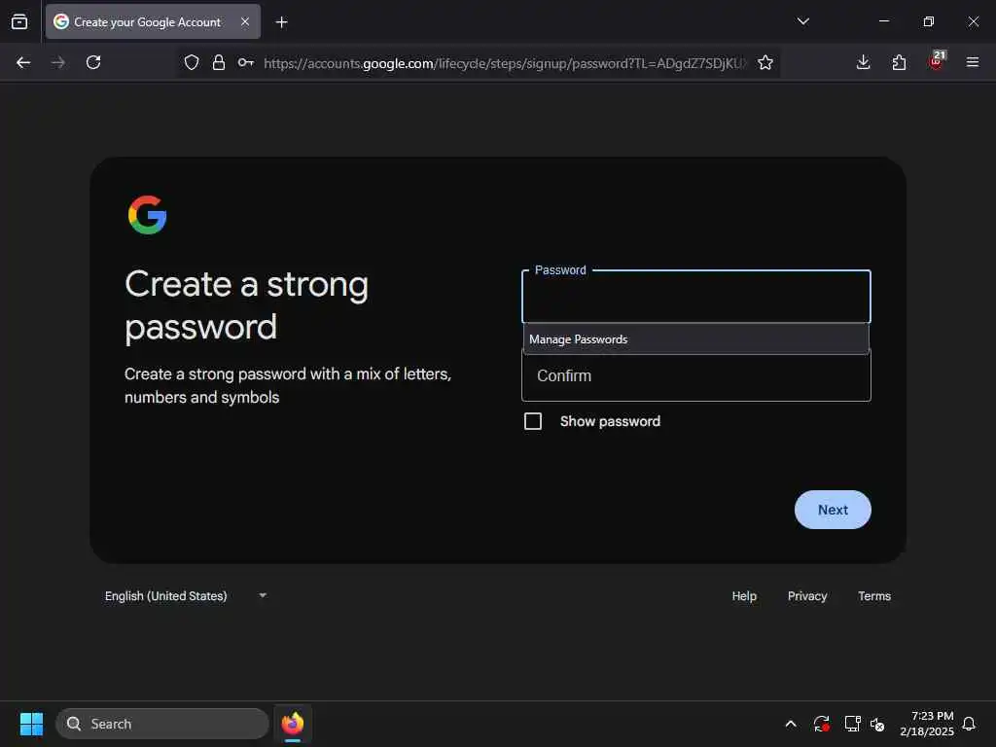
Task: Close the Create your Google Account tab
Action: coord(245,21)
